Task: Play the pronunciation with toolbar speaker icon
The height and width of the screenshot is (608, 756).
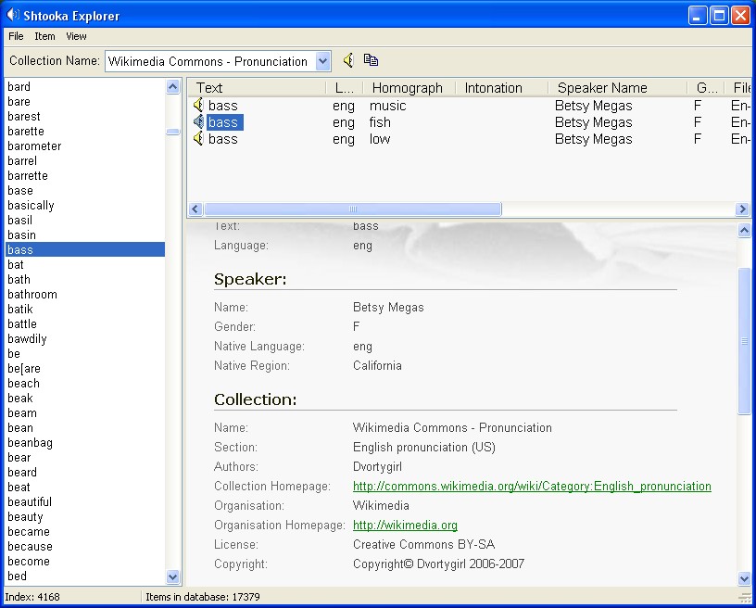Action: [348, 60]
